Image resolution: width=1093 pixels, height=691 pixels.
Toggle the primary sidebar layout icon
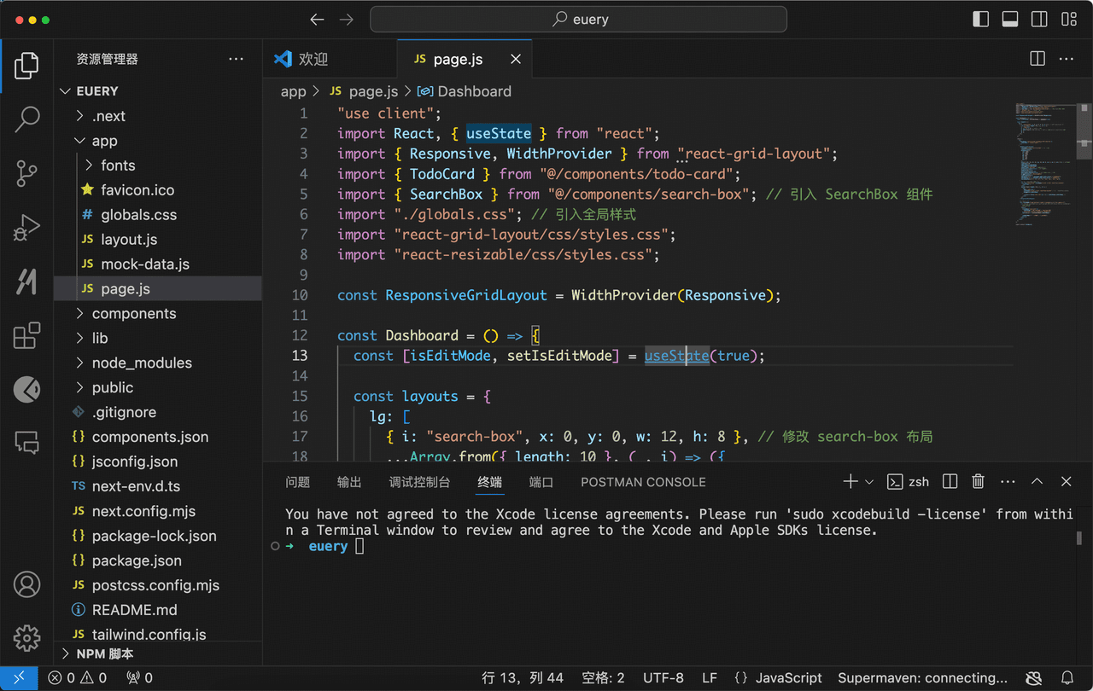click(x=981, y=20)
